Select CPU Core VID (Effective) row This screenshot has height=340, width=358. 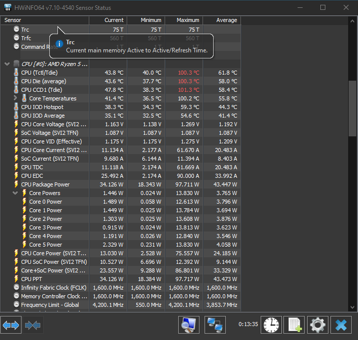point(120,141)
